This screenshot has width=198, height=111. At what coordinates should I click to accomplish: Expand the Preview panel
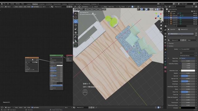tap(171, 43)
